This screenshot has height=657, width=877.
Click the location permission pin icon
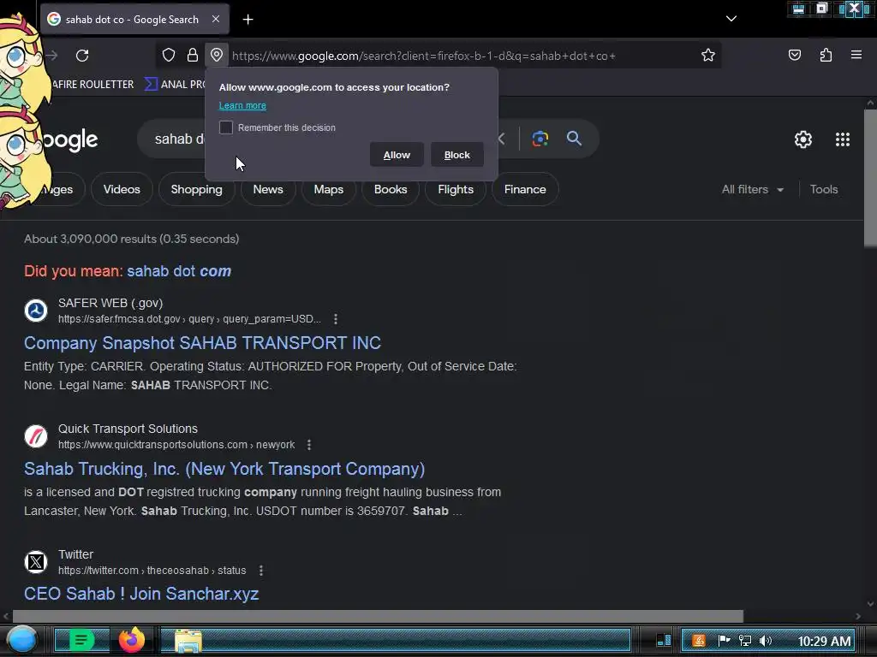point(217,55)
